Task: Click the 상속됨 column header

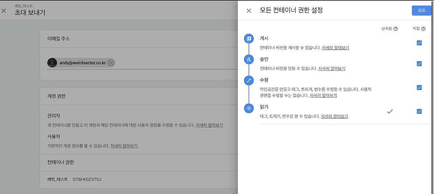Action: pos(387,29)
